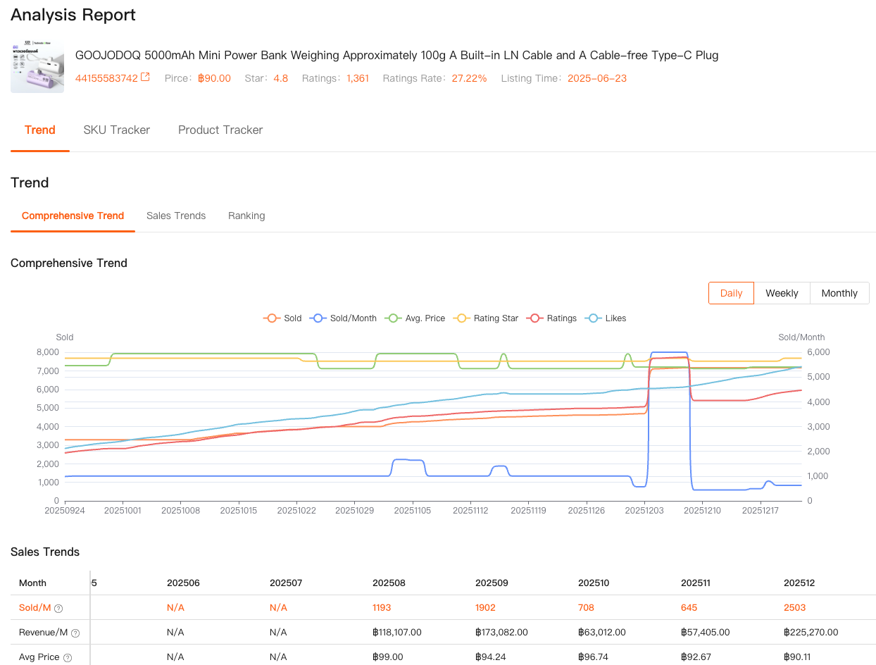Screen dimensions: 876x665
Task: Switch to the Ranking sub-tab
Action: tap(246, 216)
